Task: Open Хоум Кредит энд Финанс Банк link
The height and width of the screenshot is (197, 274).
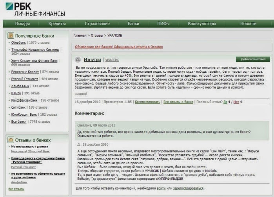Action: click(34, 61)
